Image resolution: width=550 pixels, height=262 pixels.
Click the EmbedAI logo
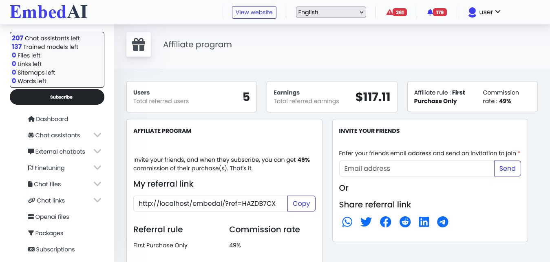tap(49, 12)
